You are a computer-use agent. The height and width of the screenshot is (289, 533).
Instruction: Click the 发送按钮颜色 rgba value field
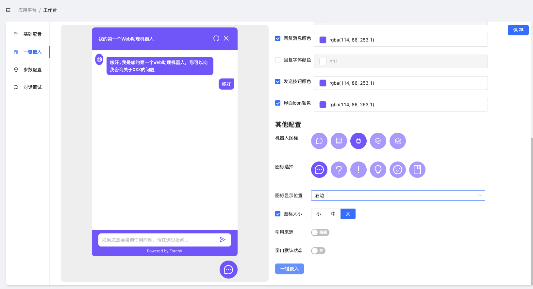(x=401, y=83)
